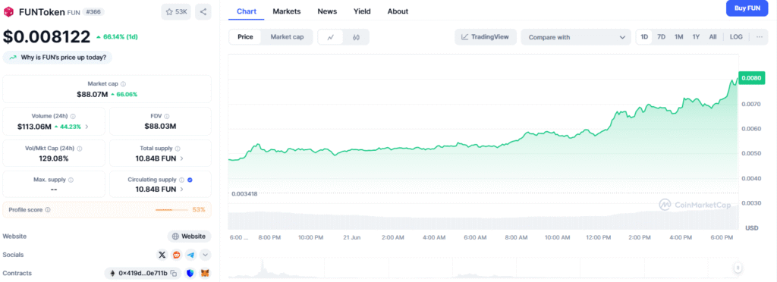Click the mini range chart below the main chart

click(483, 268)
